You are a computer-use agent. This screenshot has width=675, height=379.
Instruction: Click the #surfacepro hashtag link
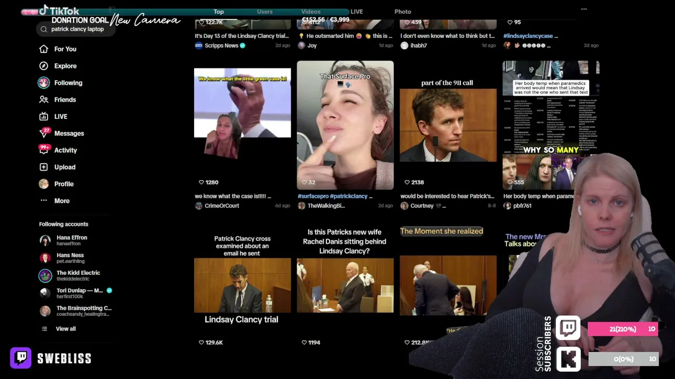click(313, 196)
